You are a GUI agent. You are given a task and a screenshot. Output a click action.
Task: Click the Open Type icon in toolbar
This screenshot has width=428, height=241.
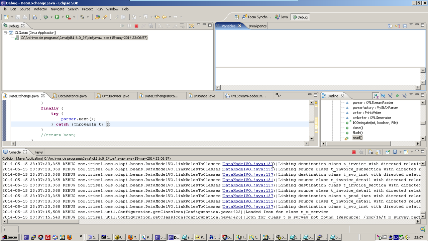[x=97, y=17]
